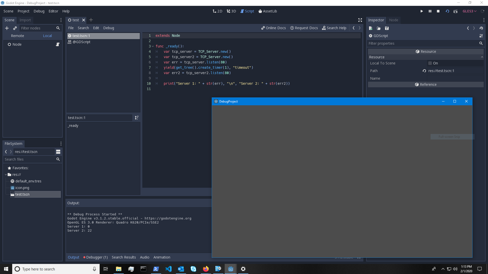Go to previous script edit location
The width and height of the screenshot is (488, 274).
(x=354, y=28)
